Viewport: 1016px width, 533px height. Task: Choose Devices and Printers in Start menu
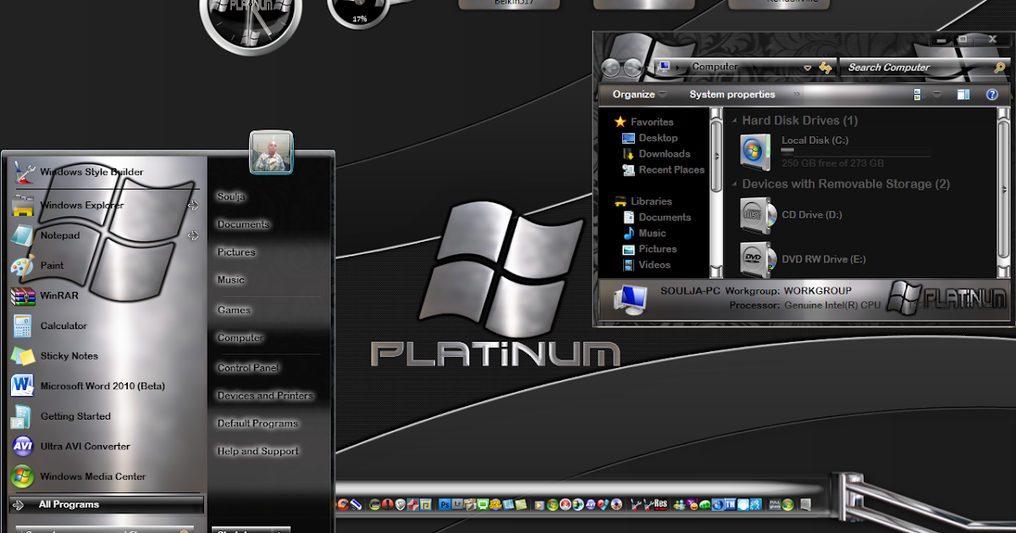(264, 396)
